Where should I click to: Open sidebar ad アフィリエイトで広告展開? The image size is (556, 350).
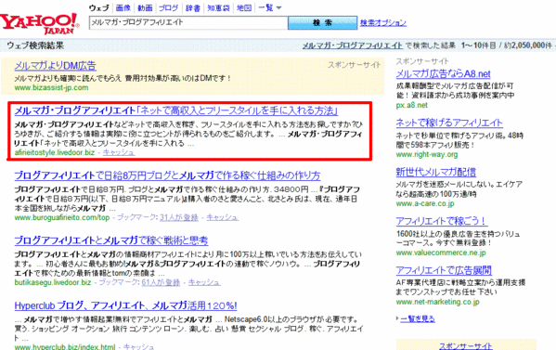444,270
